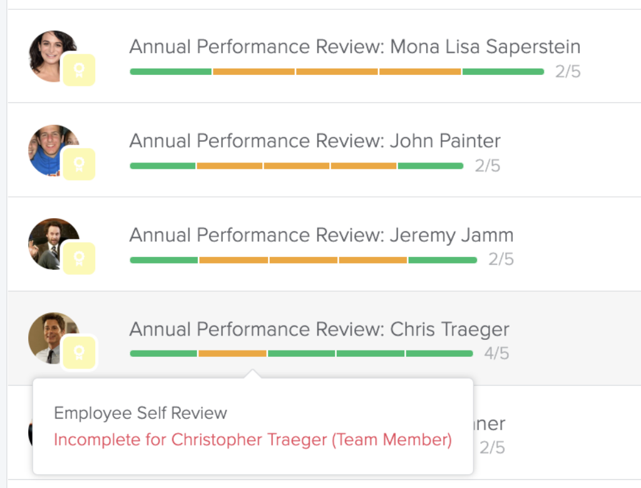Click the award badge icon on Mona Lisa's review
The width and height of the screenshot is (641, 488).
78,70
